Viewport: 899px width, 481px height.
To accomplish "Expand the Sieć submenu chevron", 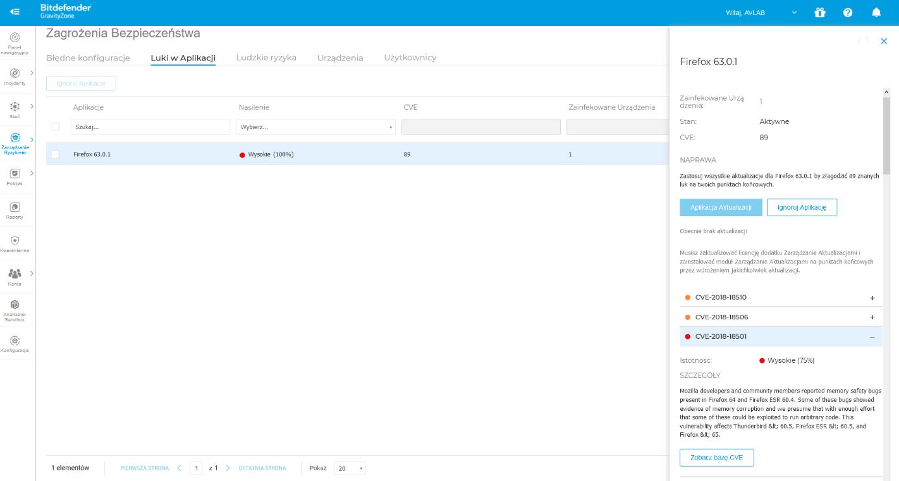I will [x=32, y=106].
